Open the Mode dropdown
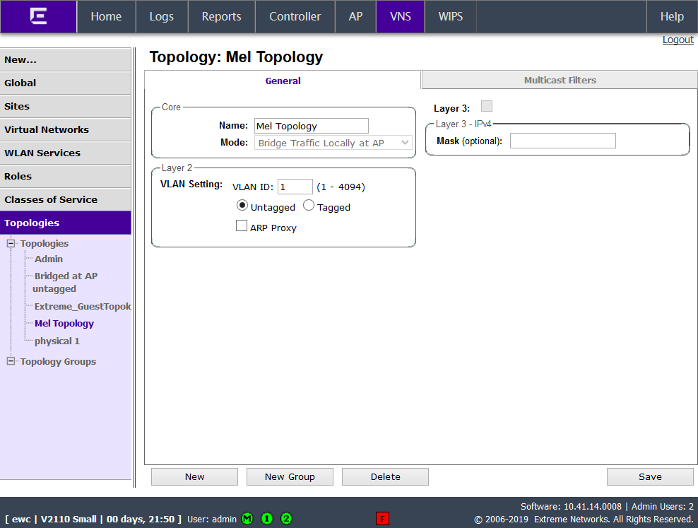This screenshot has width=698, height=528. coord(333,143)
